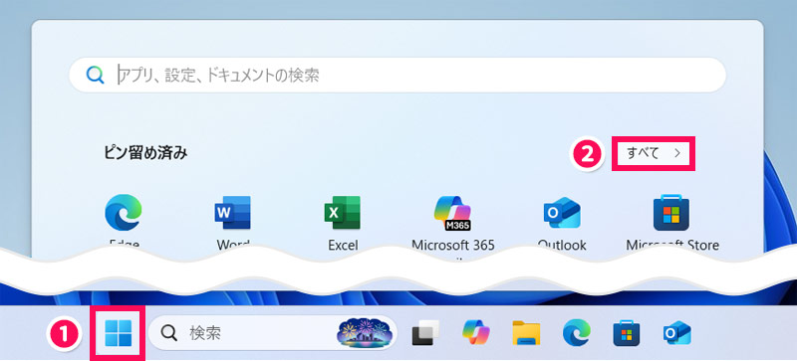
Task: Click the taskbar search magnifier icon
Action: tap(168, 333)
